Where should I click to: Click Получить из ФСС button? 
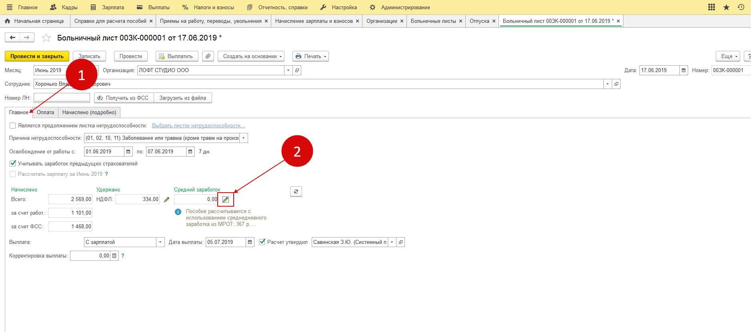pyautogui.click(x=124, y=98)
